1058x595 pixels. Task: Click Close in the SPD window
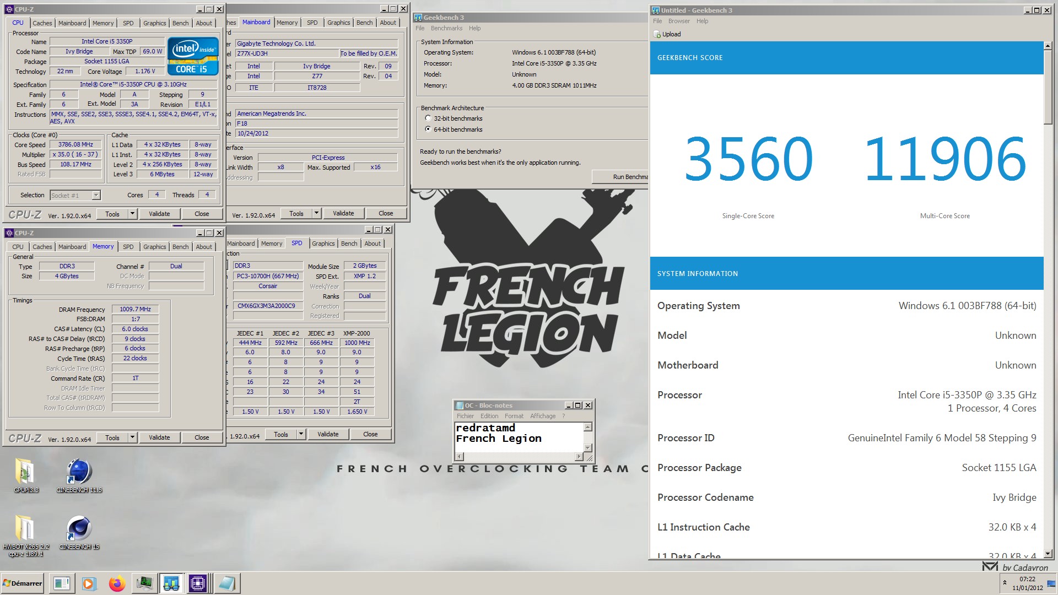point(370,434)
